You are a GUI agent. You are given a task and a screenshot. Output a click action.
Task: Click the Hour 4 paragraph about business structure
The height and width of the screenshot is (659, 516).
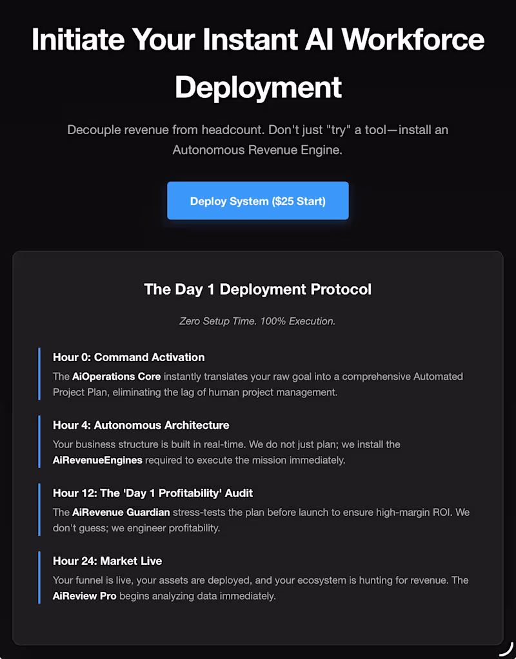pyautogui.click(x=226, y=444)
